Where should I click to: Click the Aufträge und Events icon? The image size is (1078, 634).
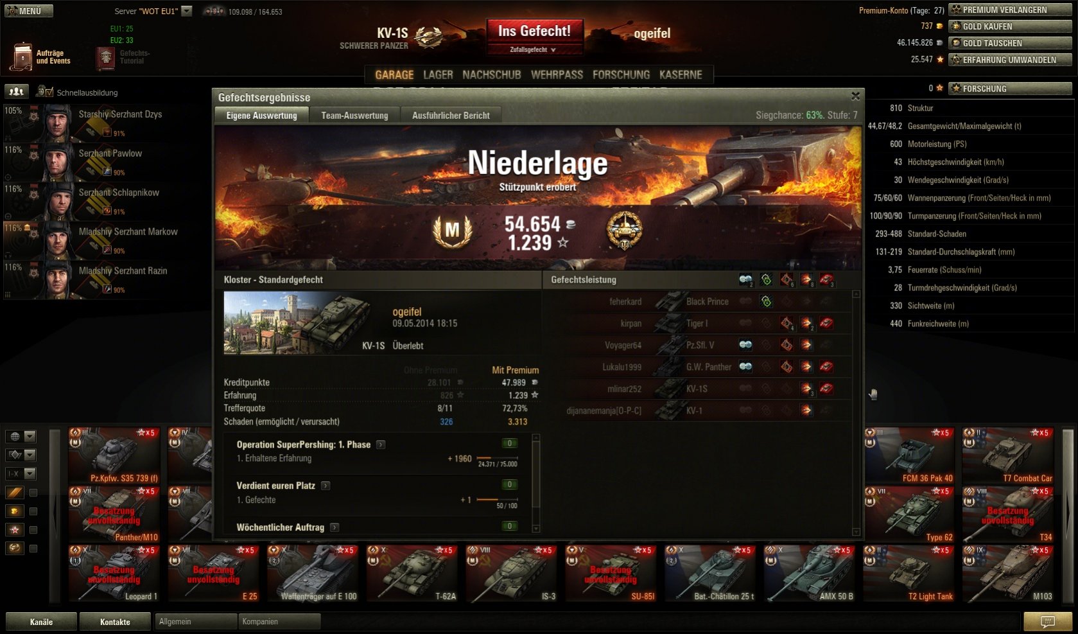[21, 57]
